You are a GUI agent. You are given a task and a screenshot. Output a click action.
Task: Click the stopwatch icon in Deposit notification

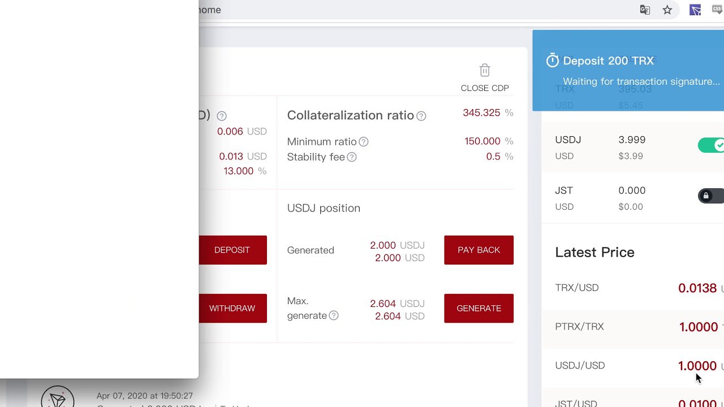(553, 60)
